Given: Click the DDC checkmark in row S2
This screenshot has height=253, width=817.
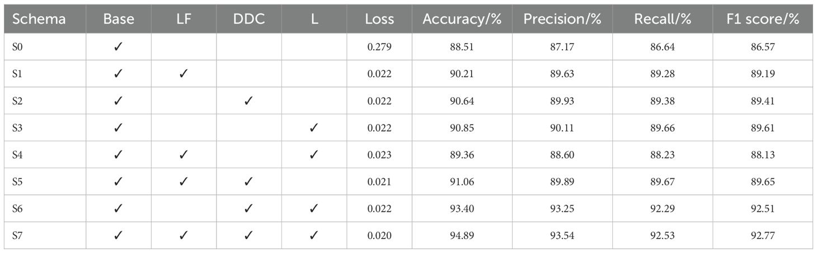Looking at the screenshot, I should coord(248,101).
